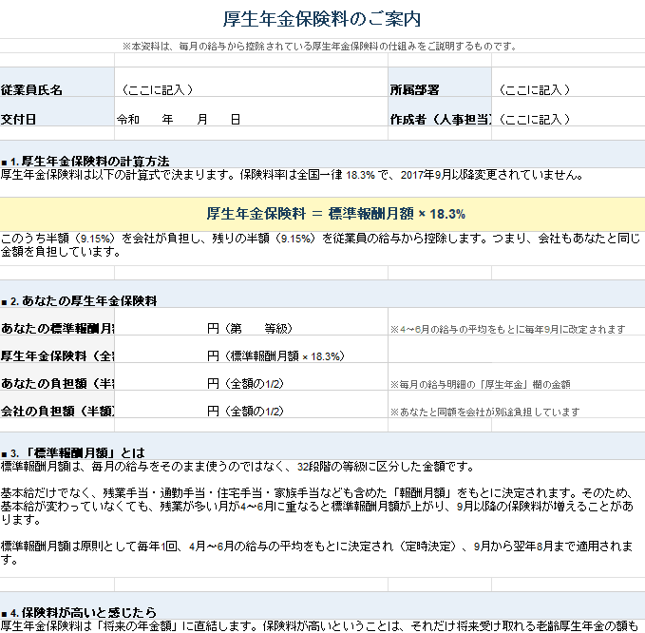The width and height of the screenshot is (645, 633).
Task: Select the yellow formula banner cell
Action: tap(322, 213)
